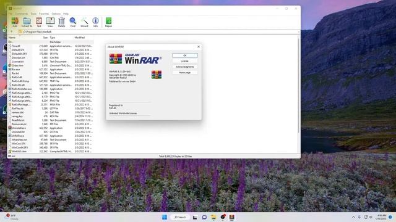Select the Order.htm file row
This screenshot has height=222, width=396.
(51, 65)
